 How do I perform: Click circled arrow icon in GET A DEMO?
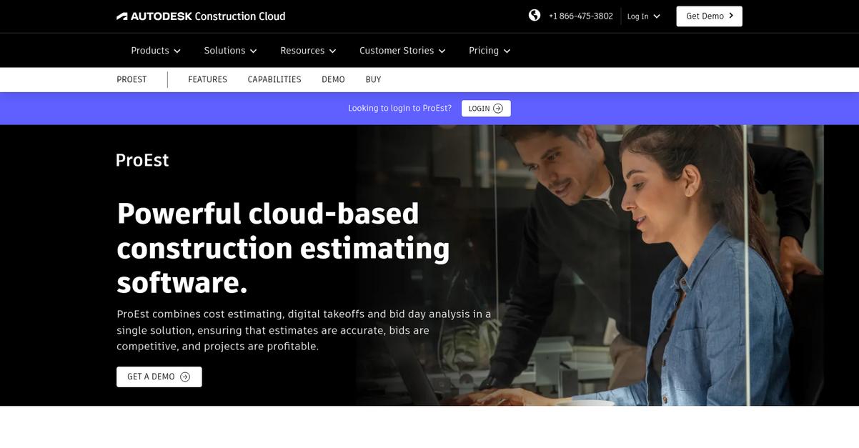point(185,377)
